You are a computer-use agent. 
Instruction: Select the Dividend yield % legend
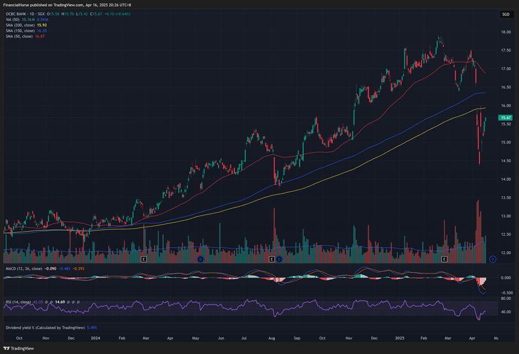click(x=45, y=328)
